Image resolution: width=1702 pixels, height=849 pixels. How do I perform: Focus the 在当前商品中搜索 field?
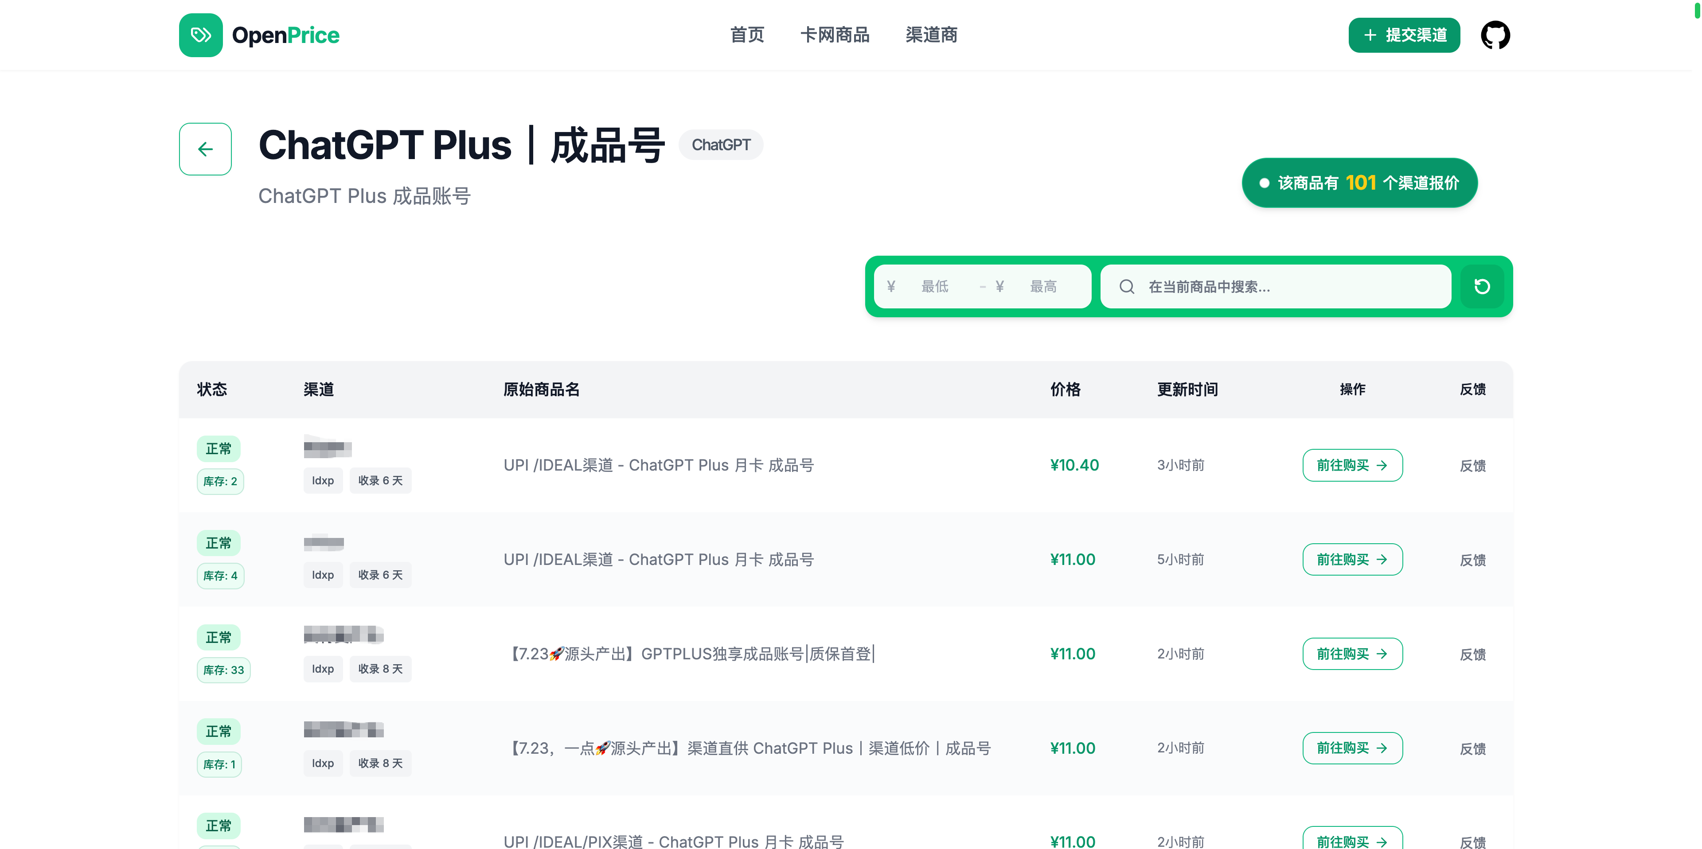click(1276, 287)
